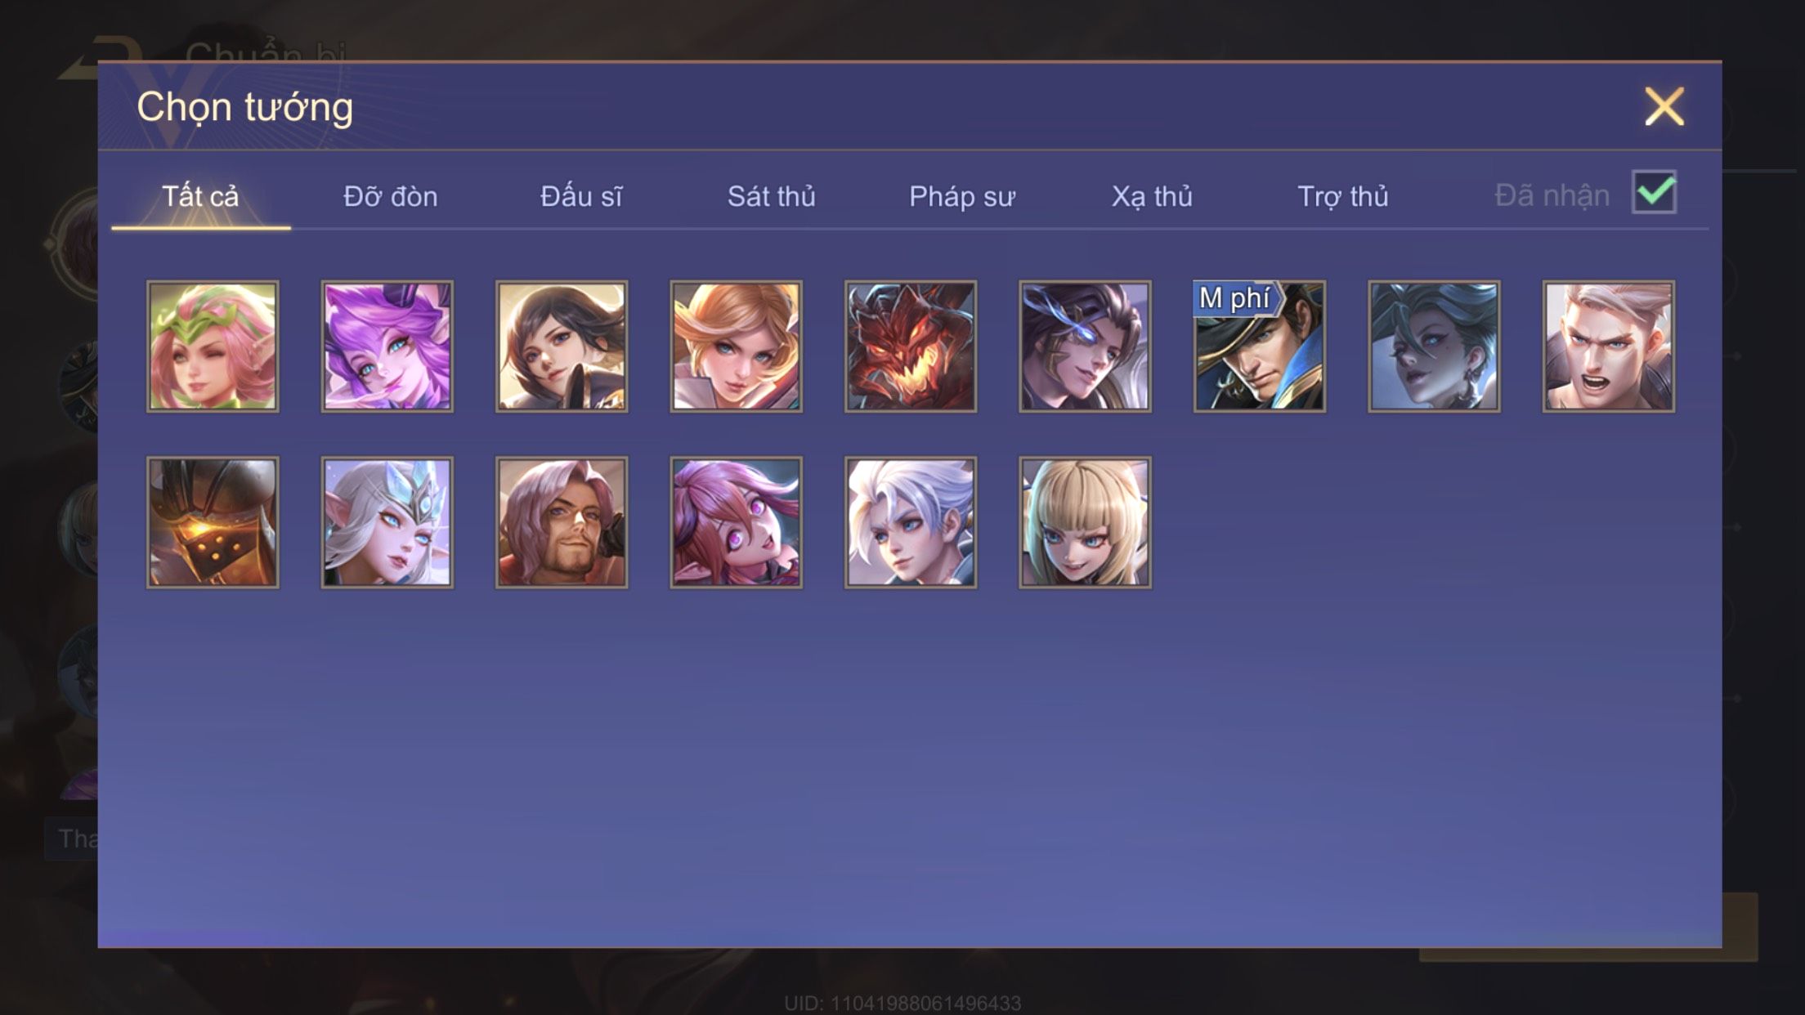
Task: Filter by Pháp sư tab
Action: (962, 196)
